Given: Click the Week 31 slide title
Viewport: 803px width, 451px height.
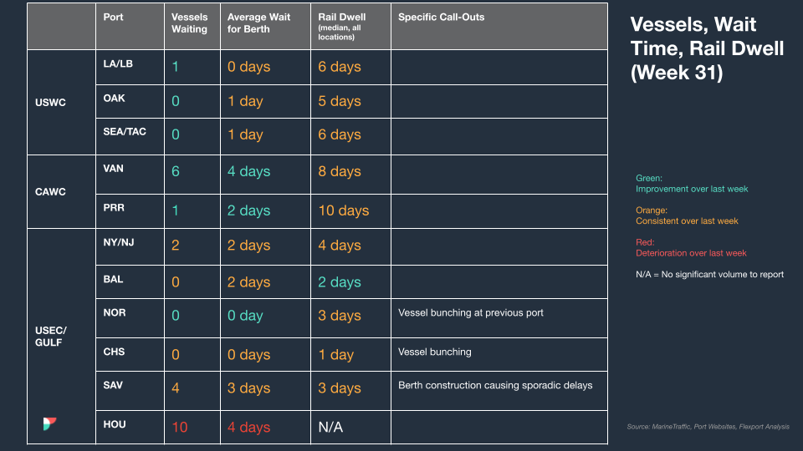Looking at the screenshot, I should click(707, 48).
